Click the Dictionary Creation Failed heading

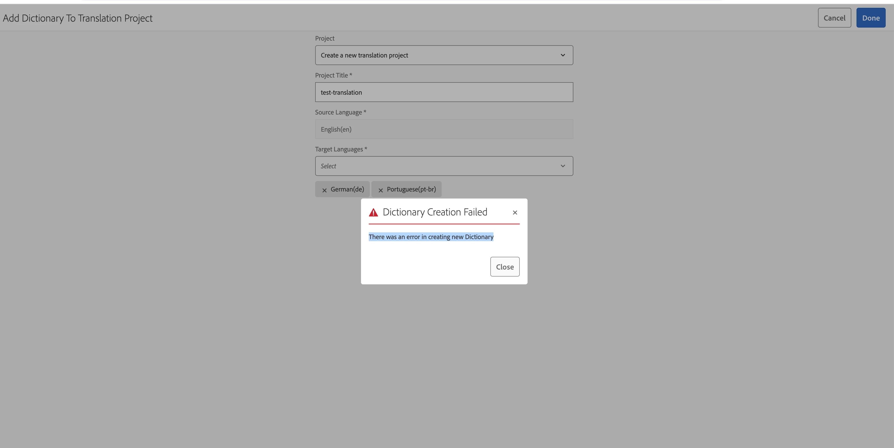click(434, 212)
